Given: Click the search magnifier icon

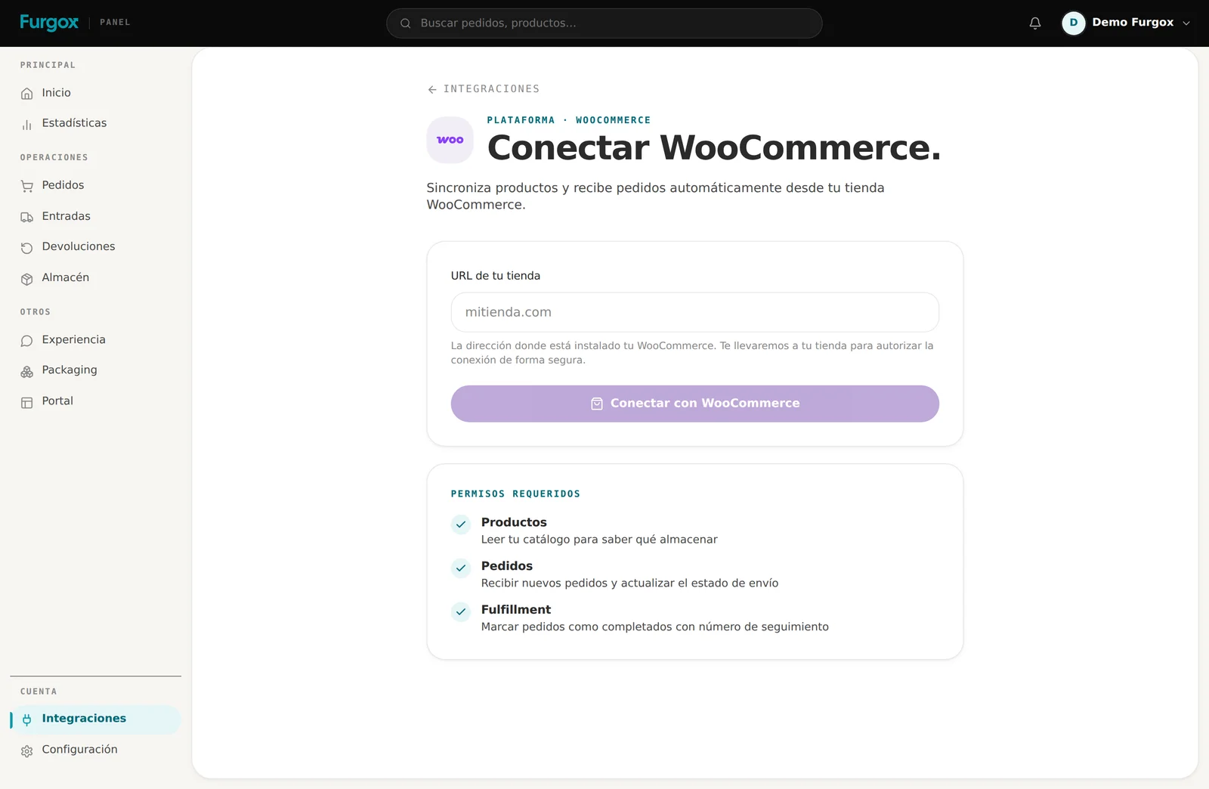Looking at the screenshot, I should [406, 23].
